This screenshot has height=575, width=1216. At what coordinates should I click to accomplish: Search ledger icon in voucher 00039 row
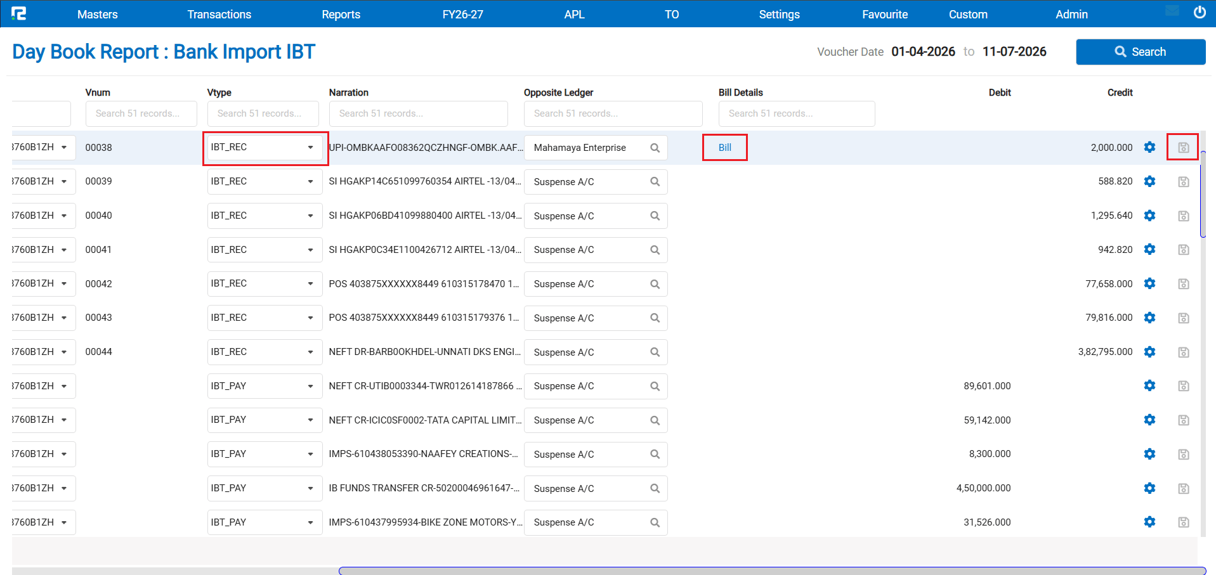pos(655,181)
